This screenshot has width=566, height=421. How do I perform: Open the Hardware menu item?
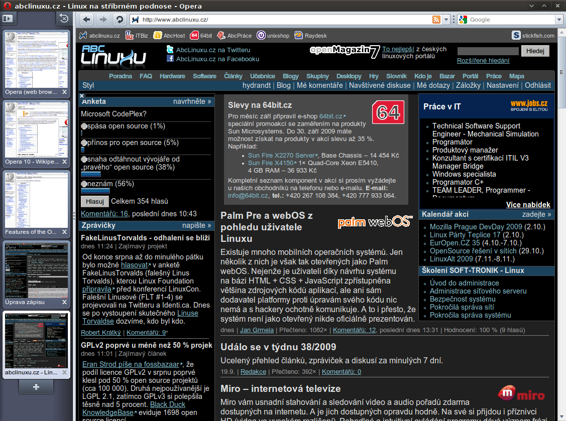(173, 76)
